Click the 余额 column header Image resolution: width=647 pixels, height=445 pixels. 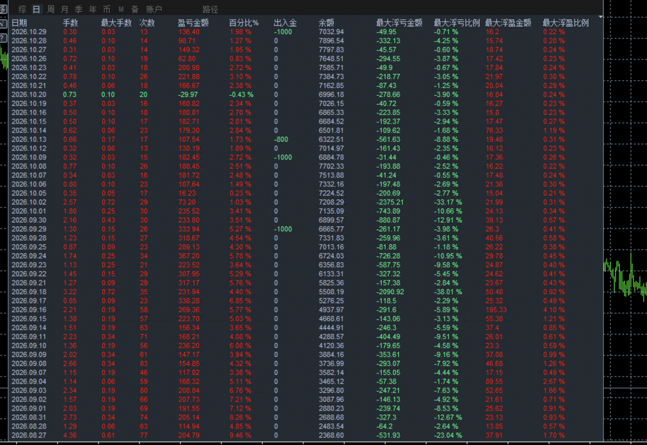click(x=326, y=23)
